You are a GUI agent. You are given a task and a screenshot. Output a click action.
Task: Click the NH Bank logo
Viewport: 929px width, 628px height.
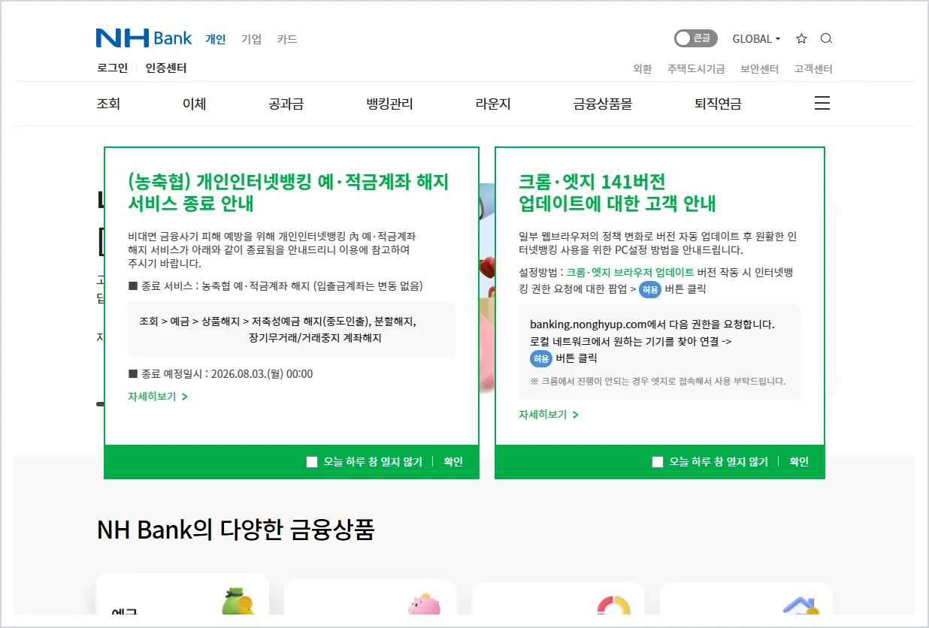(144, 38)
